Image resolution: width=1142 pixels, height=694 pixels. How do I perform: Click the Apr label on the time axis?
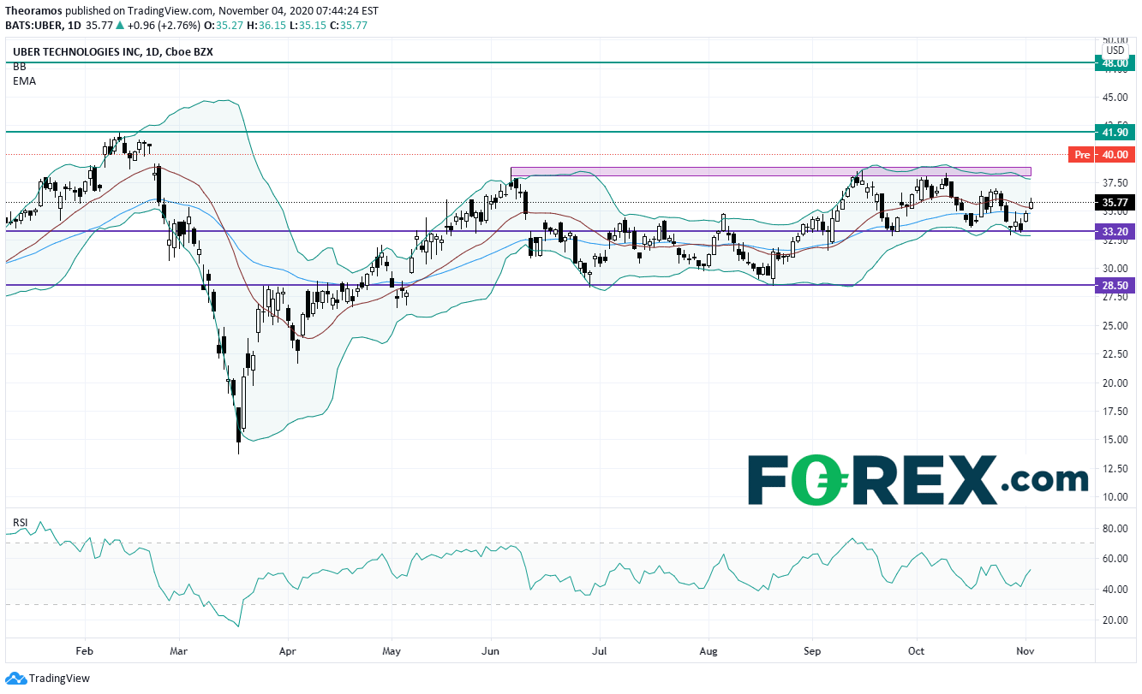point(287,651)
